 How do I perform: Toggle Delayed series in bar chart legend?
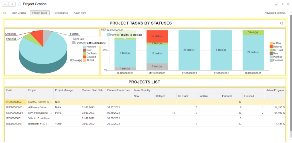tap(277, 47)
